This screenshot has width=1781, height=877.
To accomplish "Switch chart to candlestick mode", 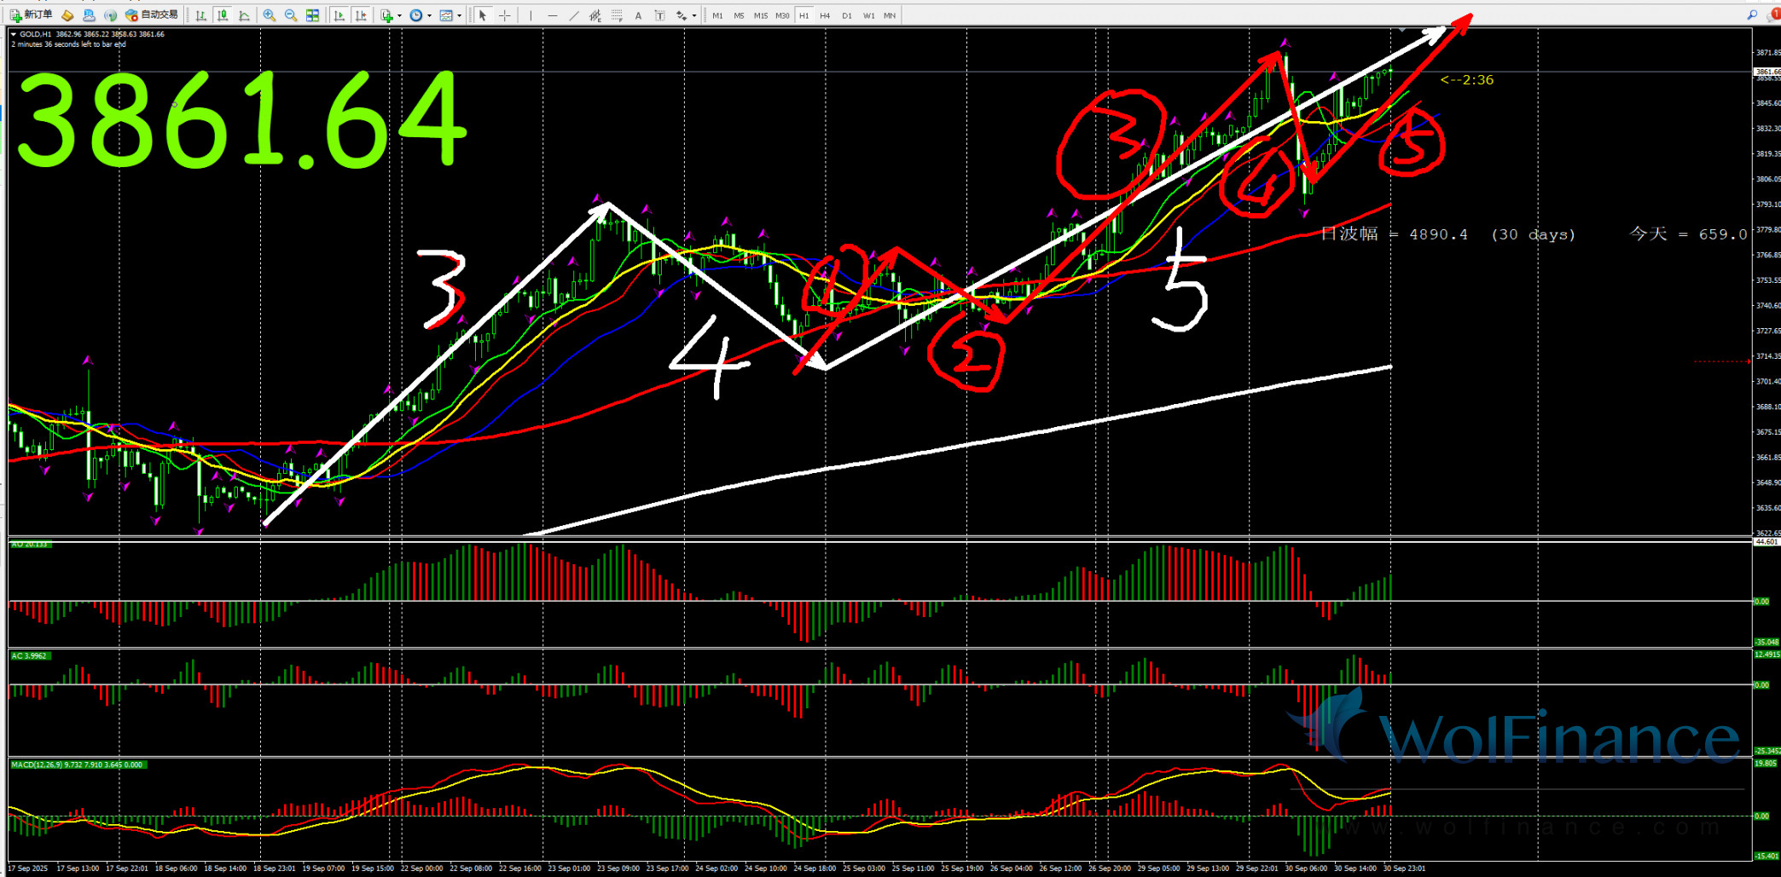I will tap(223, 15).
